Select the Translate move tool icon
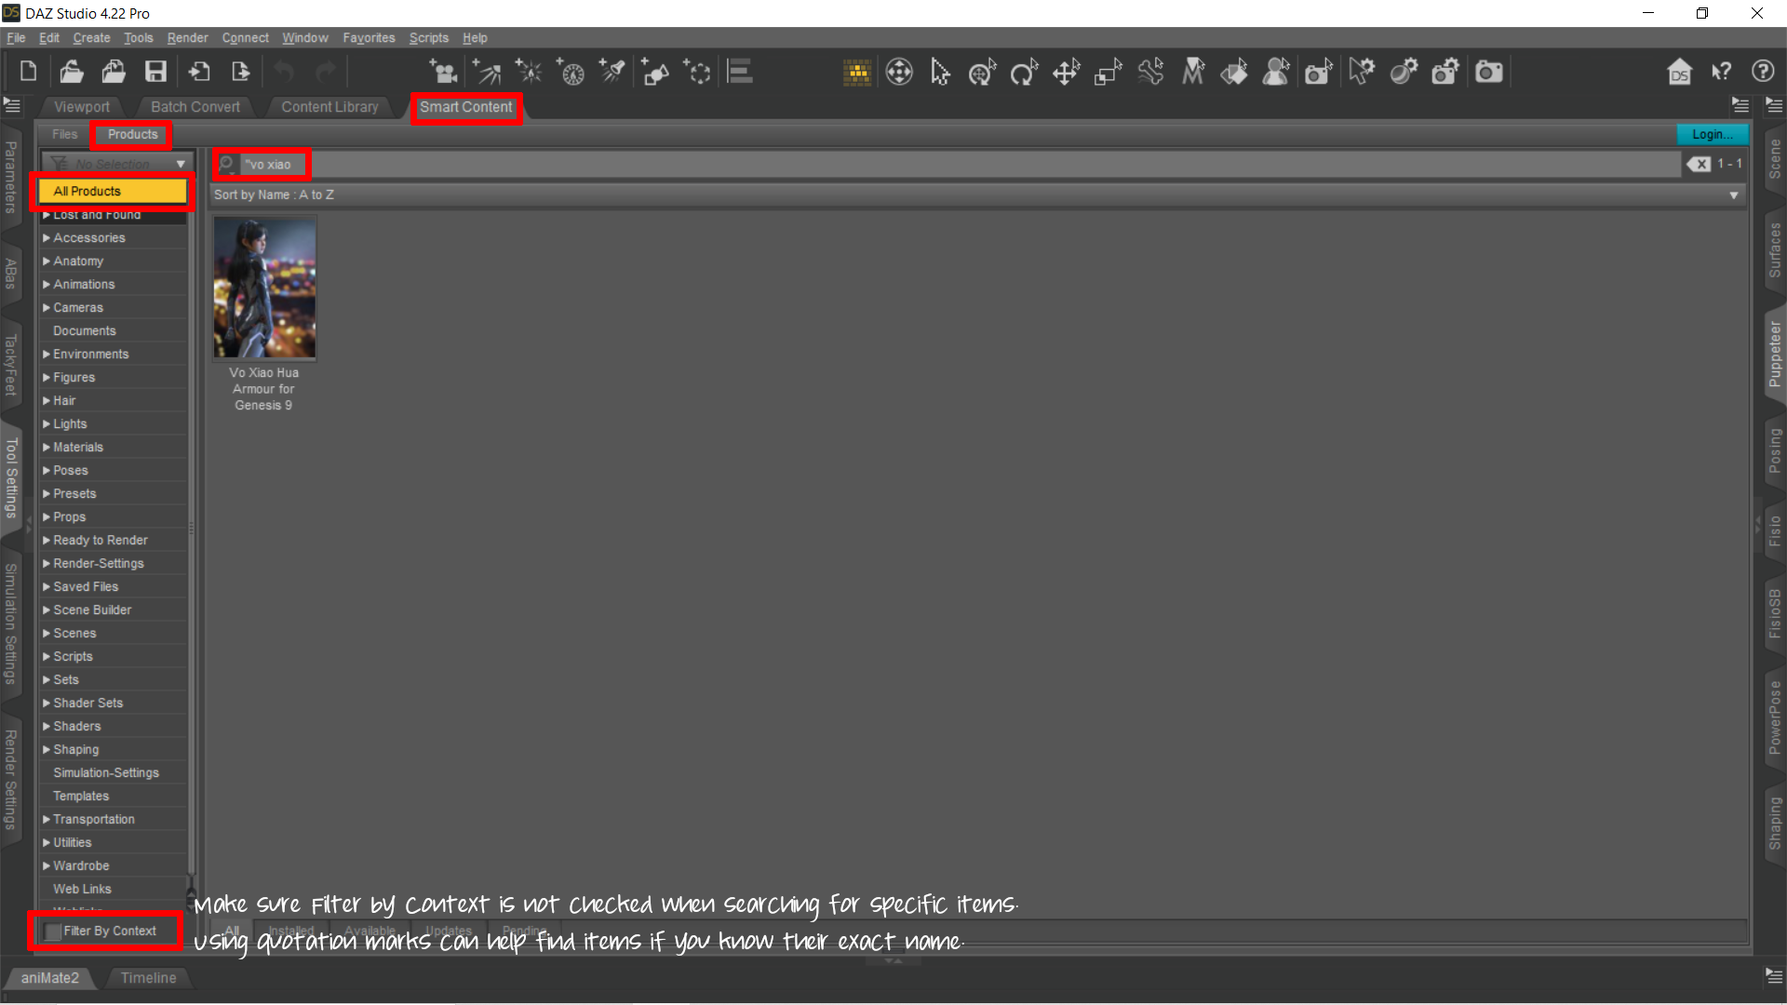 click(x=1067, y=72)
